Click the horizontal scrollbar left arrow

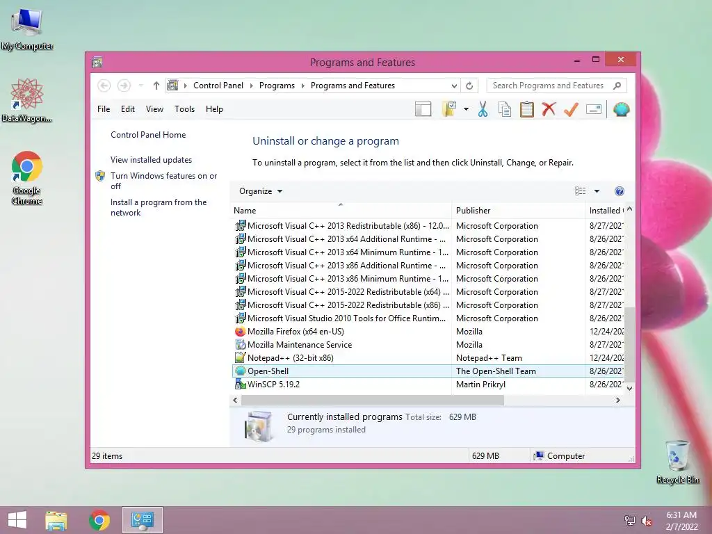coord(235,400)
